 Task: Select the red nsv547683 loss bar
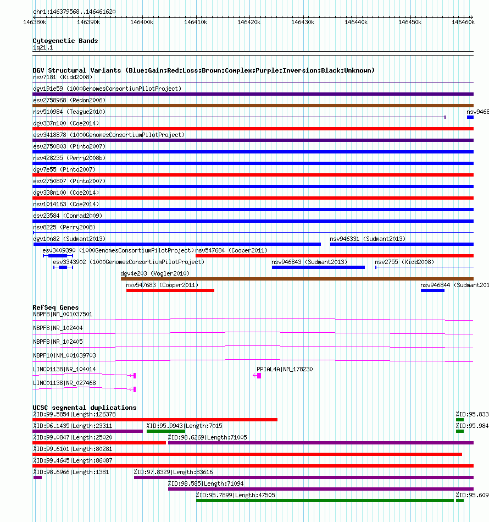point(170,290)
